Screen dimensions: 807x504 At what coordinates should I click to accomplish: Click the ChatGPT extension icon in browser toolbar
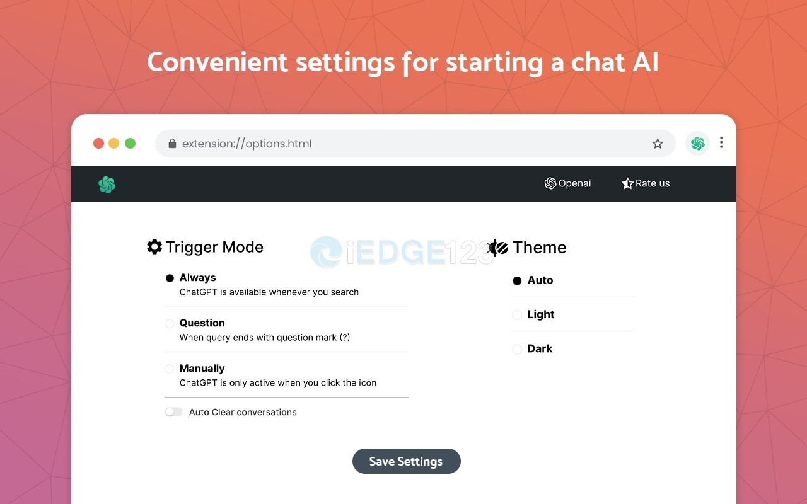(x=697, y=144)
